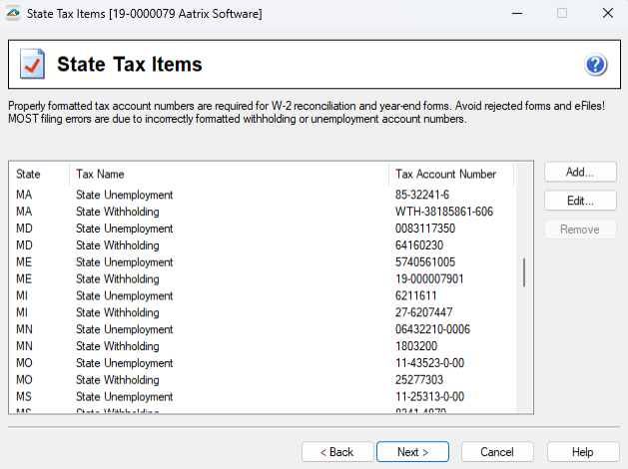Go back with the Back button

coord(337,452)
